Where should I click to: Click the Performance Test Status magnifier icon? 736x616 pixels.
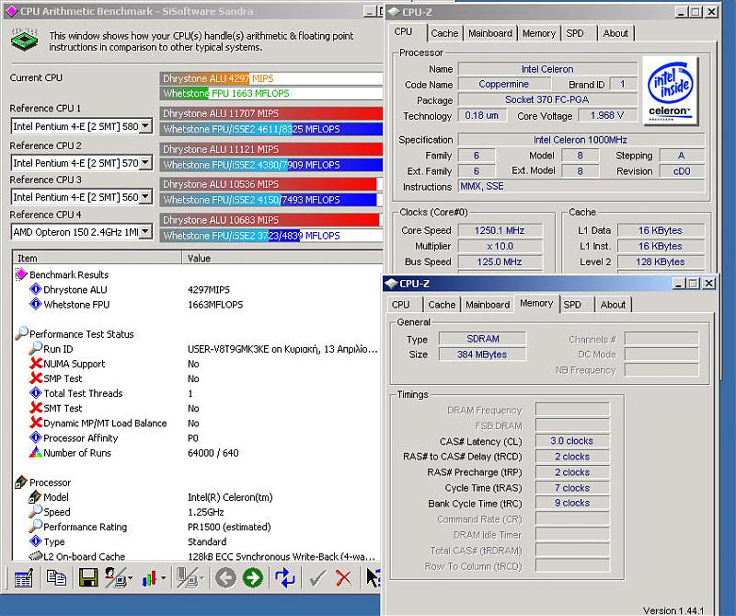[x=21, y=333]
